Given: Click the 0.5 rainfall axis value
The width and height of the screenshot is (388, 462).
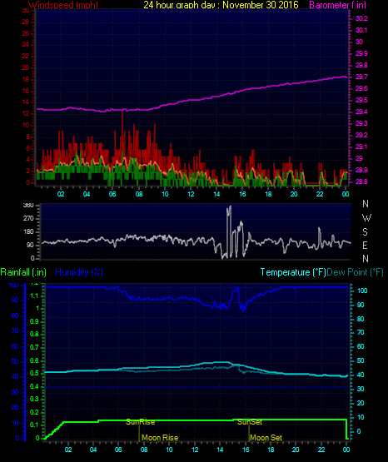Looking at the screenshot, I should [x=34, y=373].
